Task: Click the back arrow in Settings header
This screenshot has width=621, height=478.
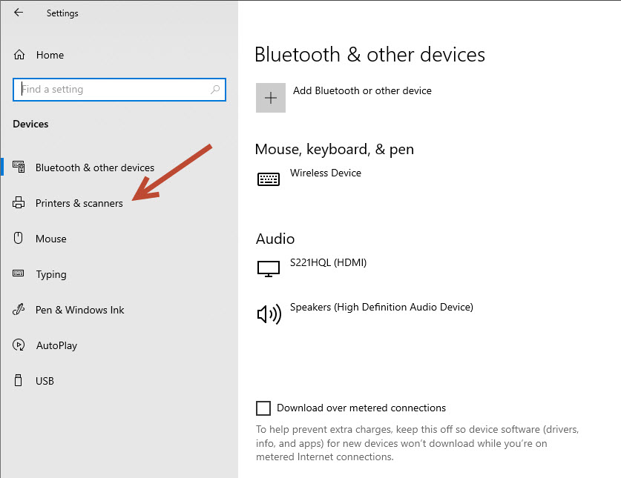Action: tap(19, 13)
